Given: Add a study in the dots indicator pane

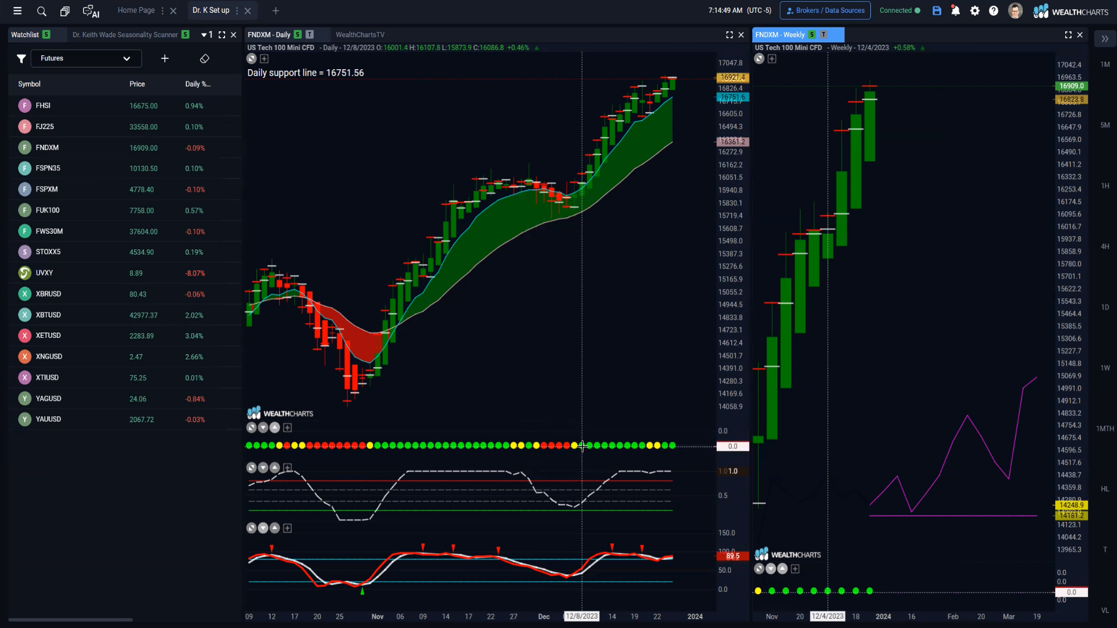Looking at the screenshot, I should coord(287,427).
